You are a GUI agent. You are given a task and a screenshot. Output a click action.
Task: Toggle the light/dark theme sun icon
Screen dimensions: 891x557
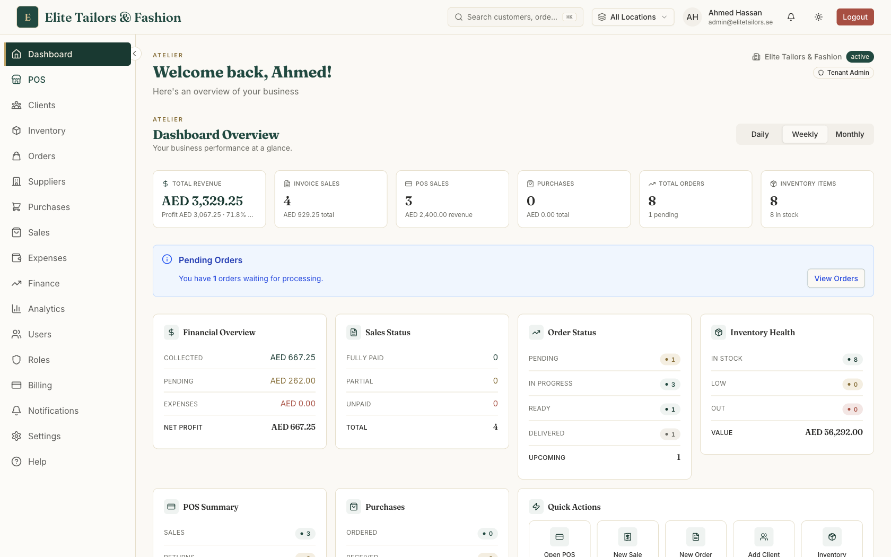(818, 17)
